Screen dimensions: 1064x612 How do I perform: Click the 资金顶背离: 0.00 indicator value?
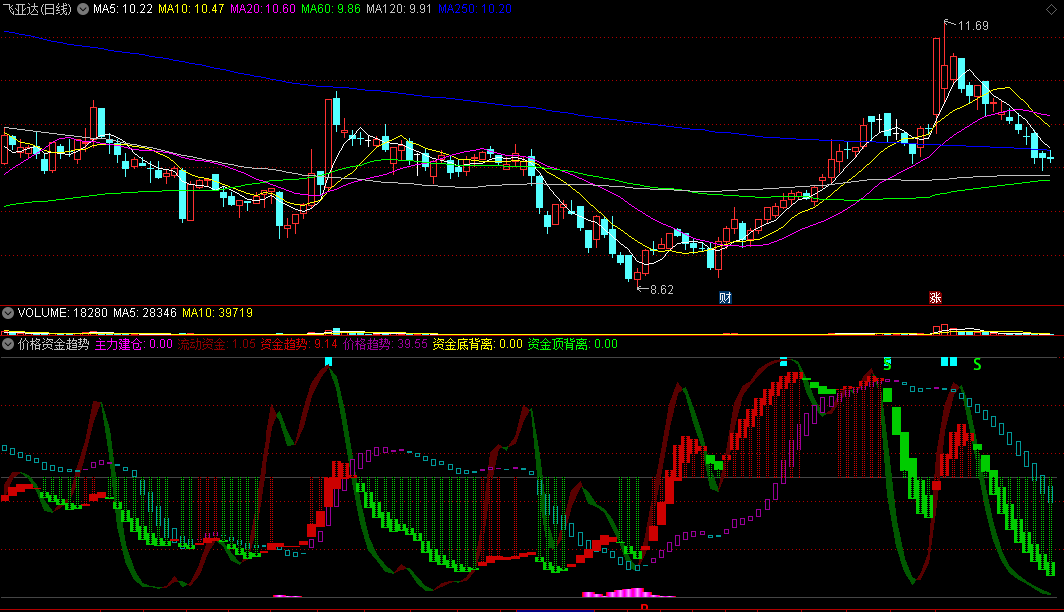pyautogui.click(x=573, y=344)
